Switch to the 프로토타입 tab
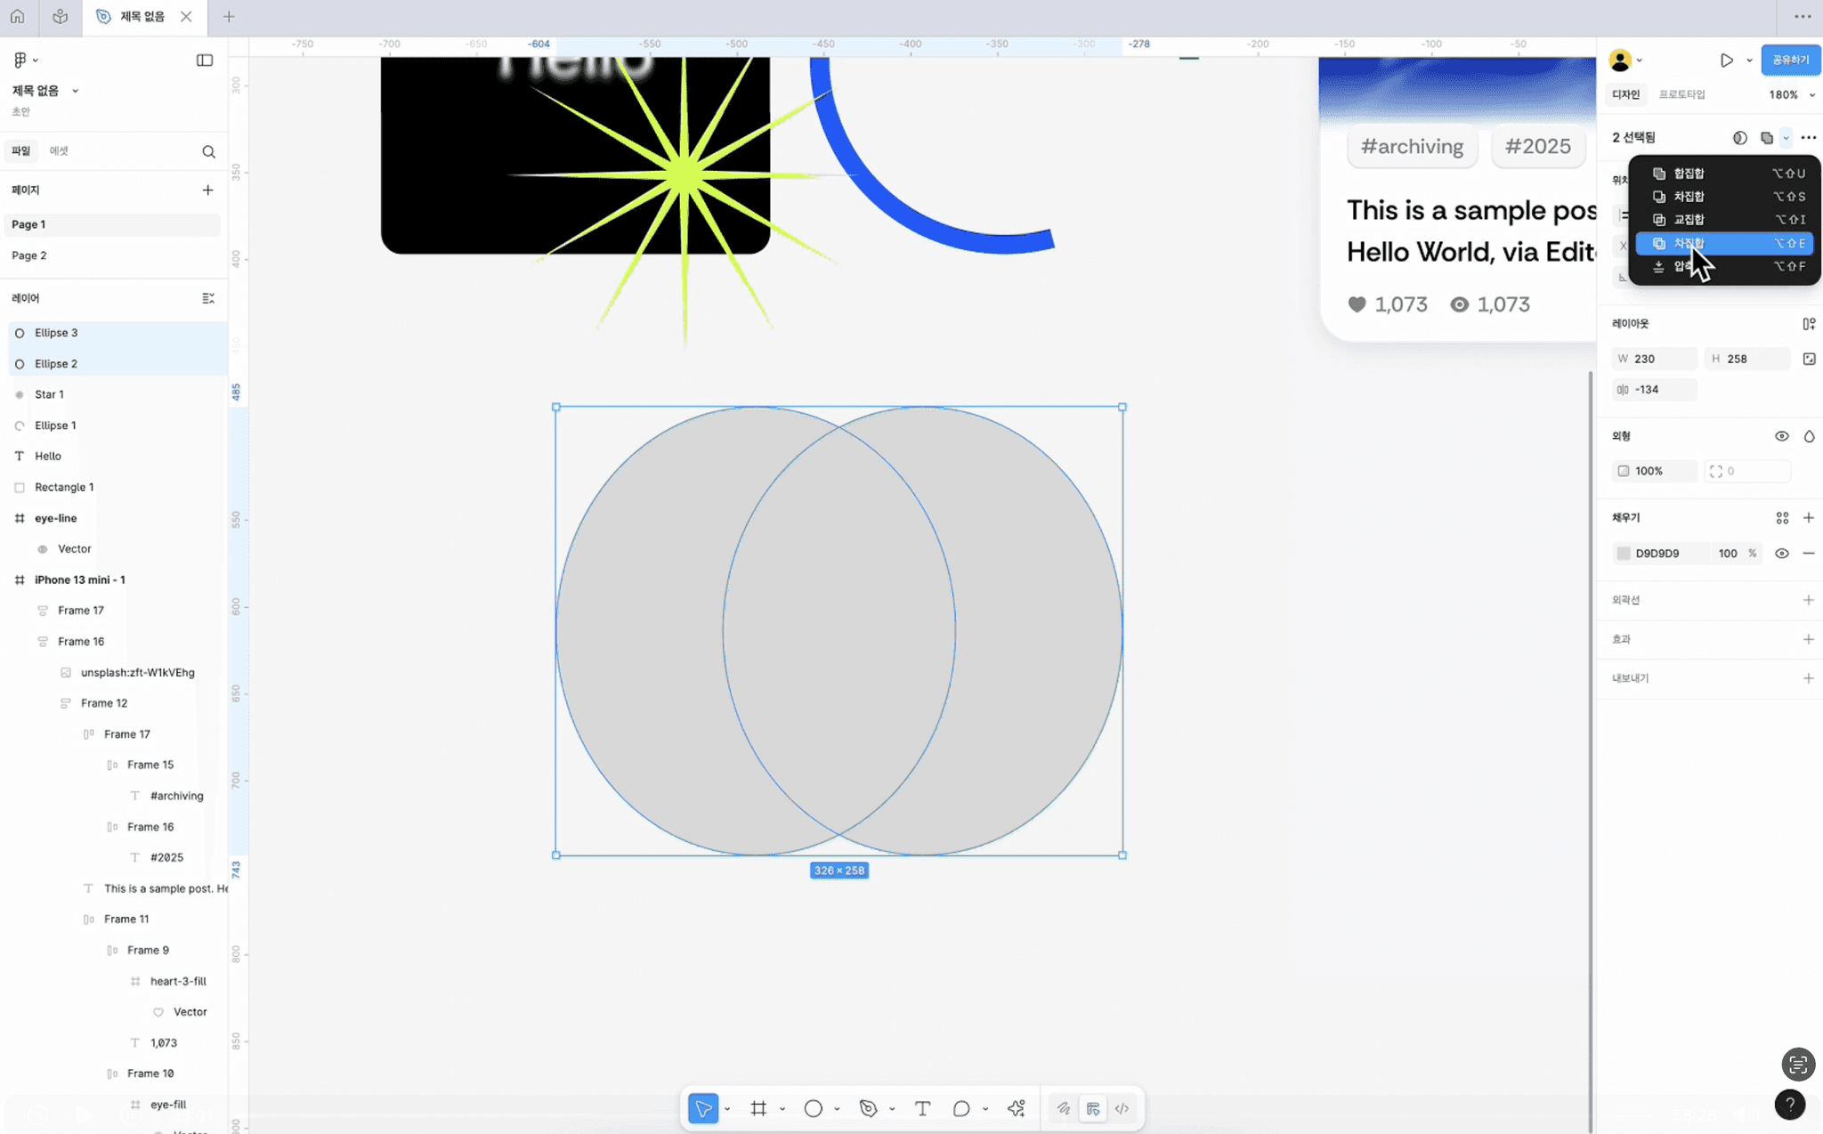Image resolution: width=1823 pixels, height=1134 pixels. pyautogui.click(x=1681, y=94)
